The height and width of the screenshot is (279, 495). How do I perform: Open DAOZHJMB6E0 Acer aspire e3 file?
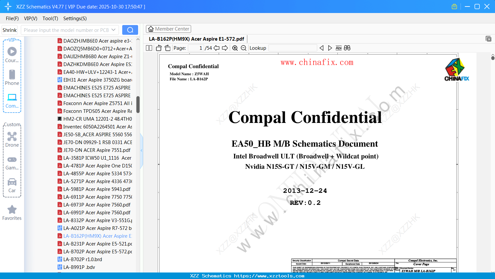pos(95,41)
